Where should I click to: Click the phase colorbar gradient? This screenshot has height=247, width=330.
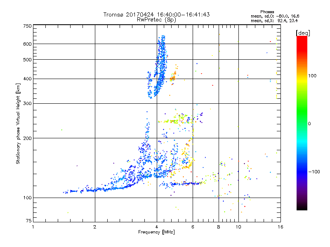(302, 123)
